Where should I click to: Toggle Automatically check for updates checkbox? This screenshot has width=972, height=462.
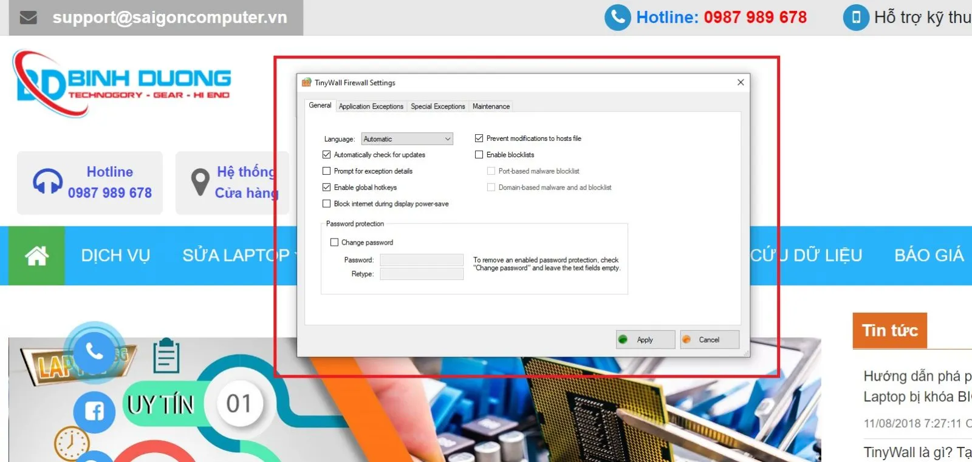coord(327,155)
